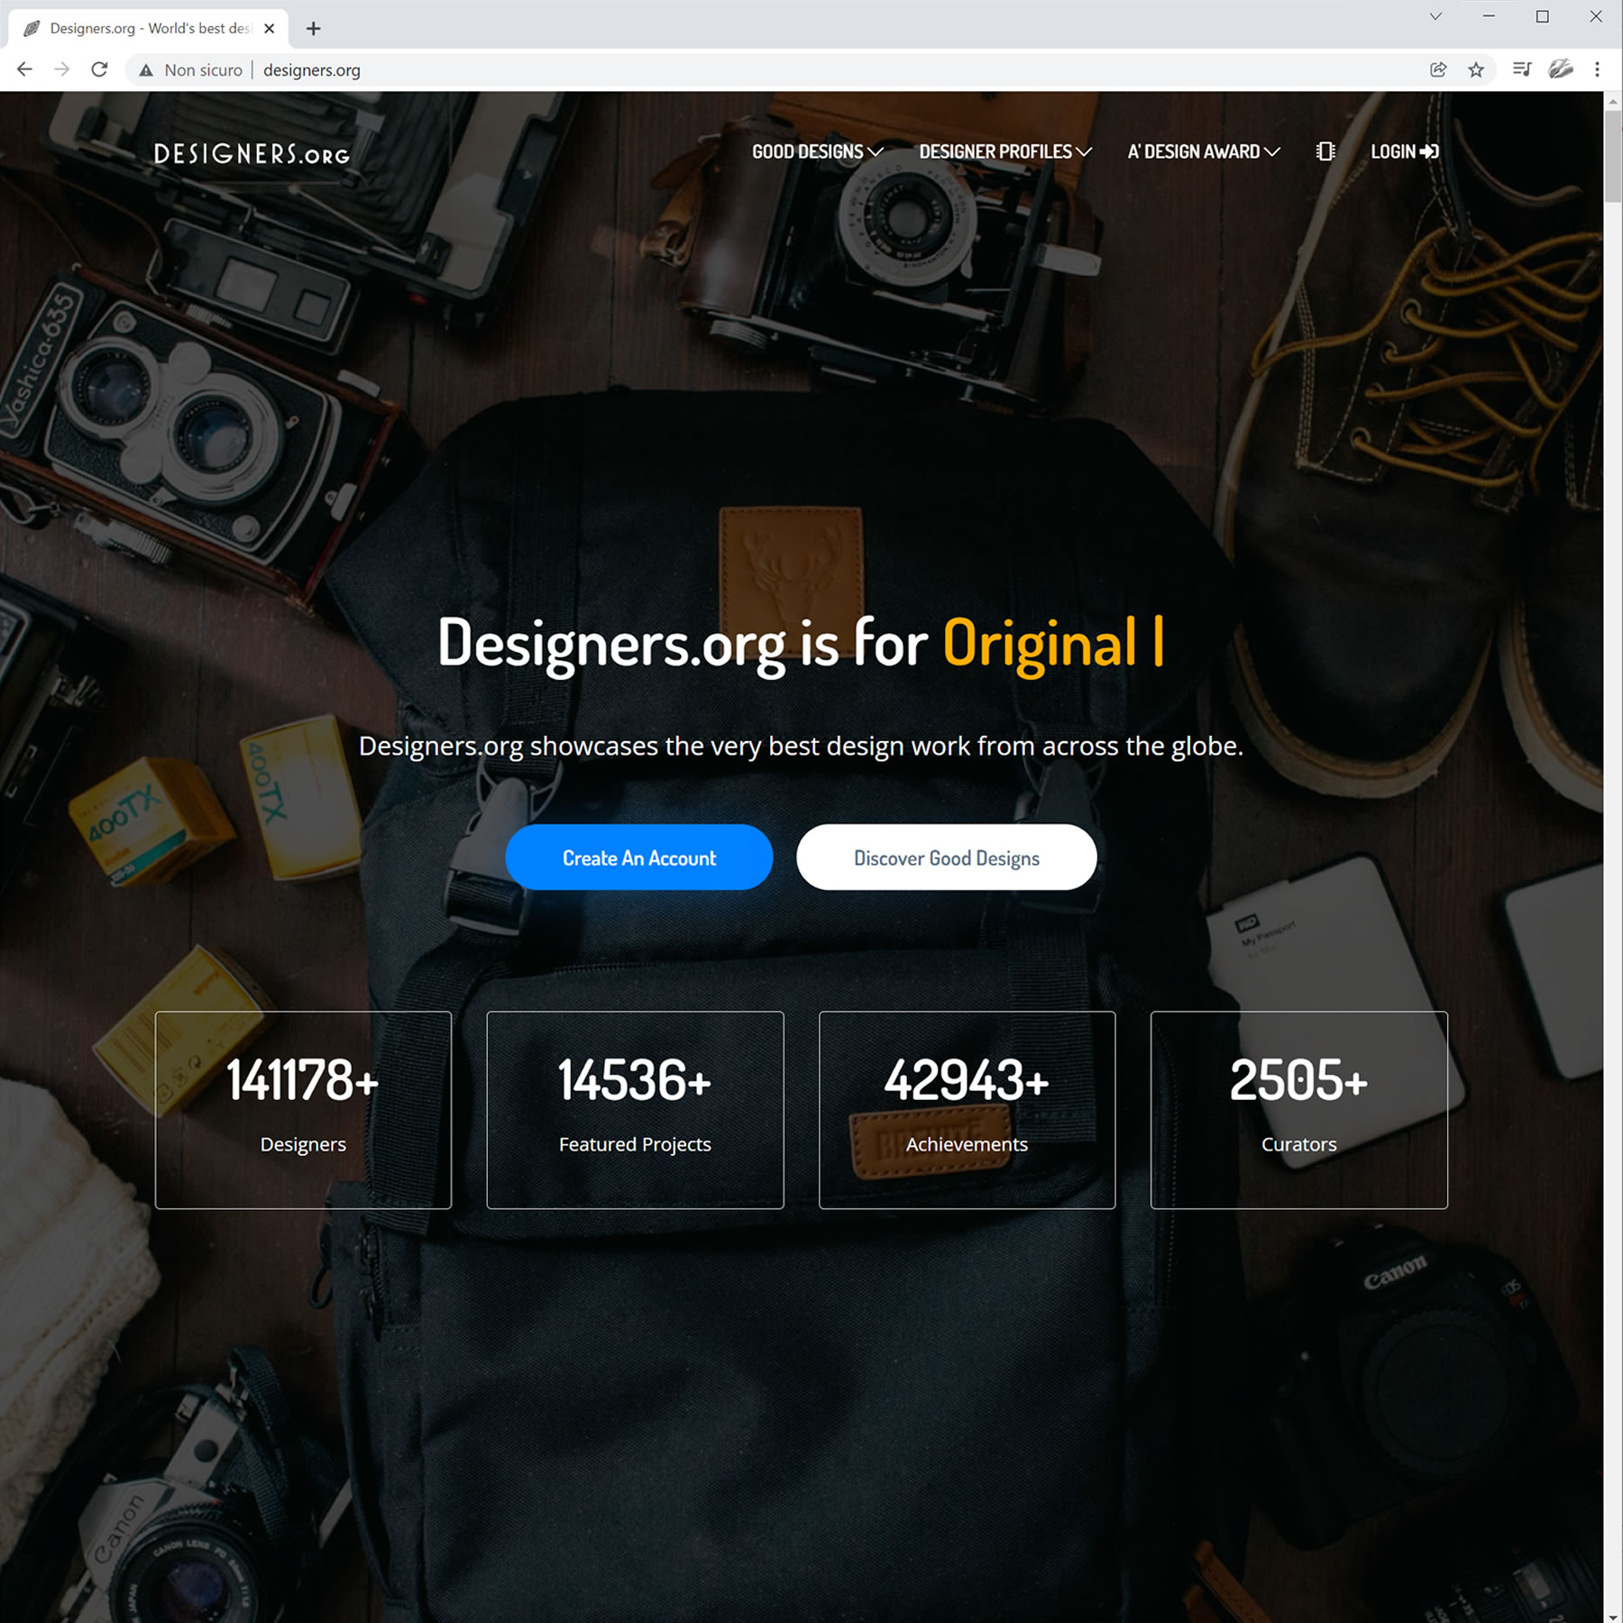The height and width of the screenshot is (1623, 1623).
Task: Expand the Good Designs dropdown menu
Action: [x=817, y=151]
